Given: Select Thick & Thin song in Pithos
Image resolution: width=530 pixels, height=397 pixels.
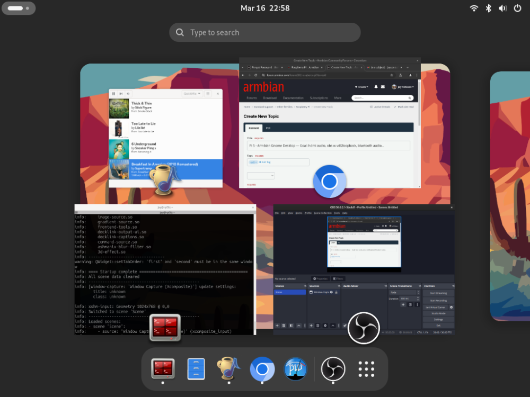Looking at the screenshot, I should [165, 109].
